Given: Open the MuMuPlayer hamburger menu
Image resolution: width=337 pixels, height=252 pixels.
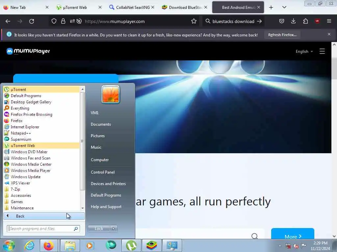Looking at the screenshot, I should click(x=322, y=51).
